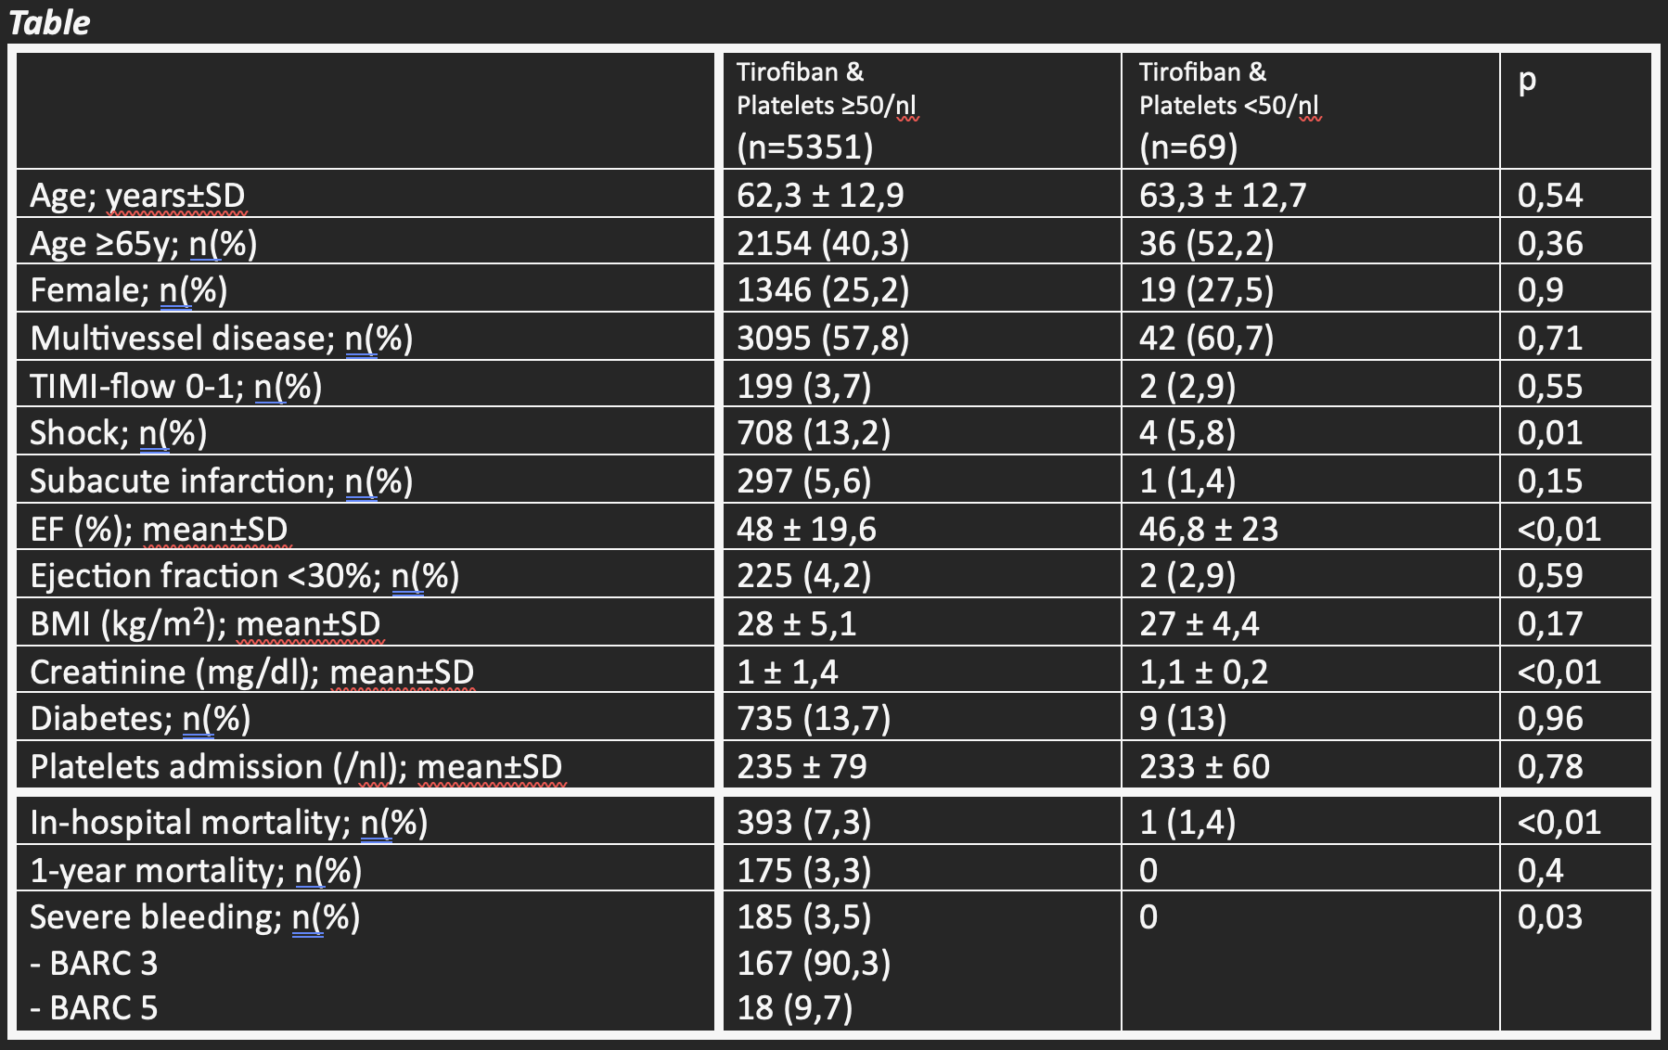Viewport: 1668px width, 1050px height.
Task: Select the 'Age; years±SD' row label
Action: point(137,195)
